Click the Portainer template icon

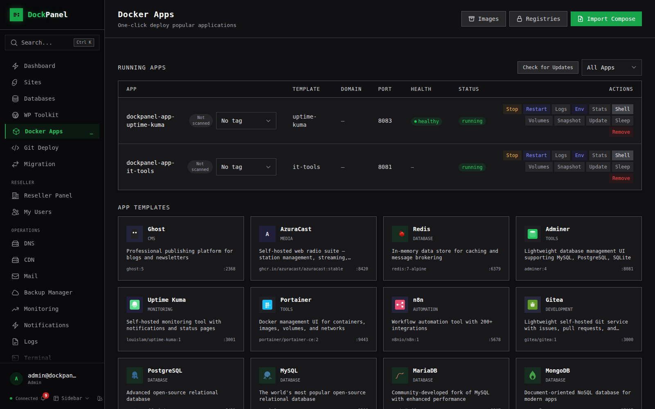[267, 305]
